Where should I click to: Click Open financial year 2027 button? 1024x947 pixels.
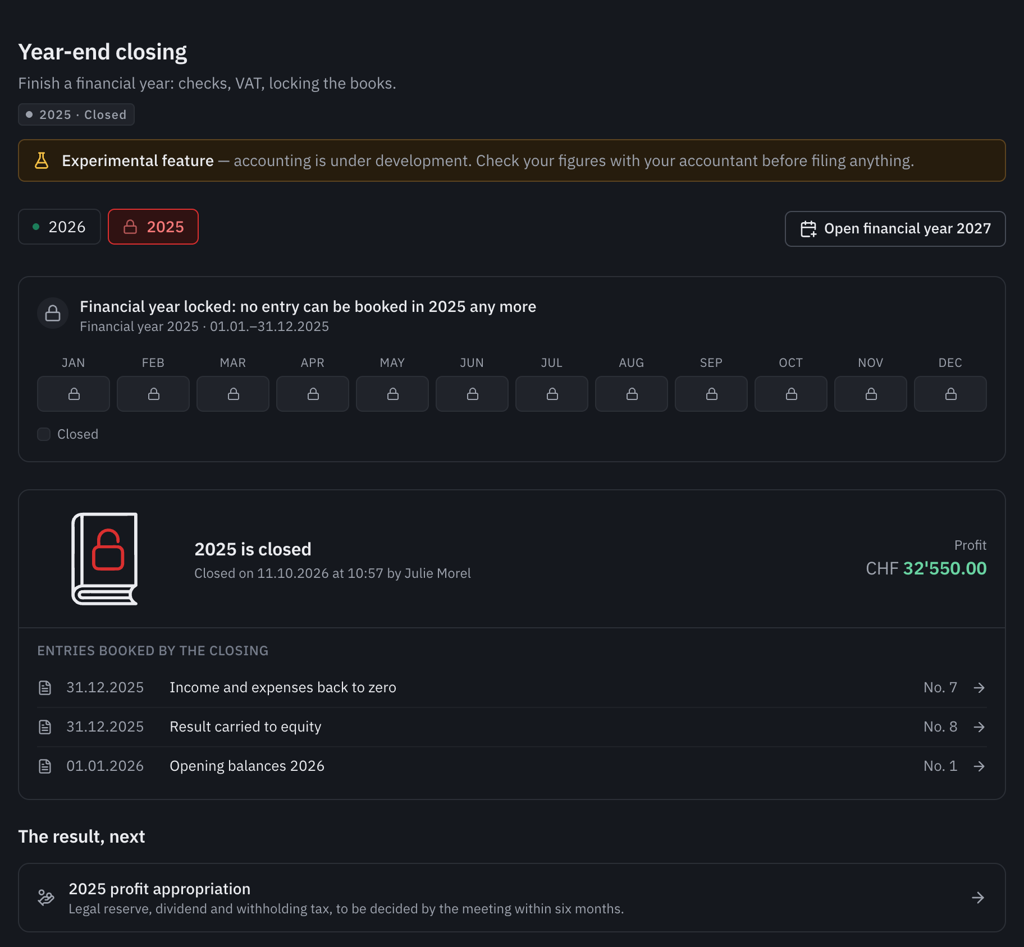pos(895,229)
